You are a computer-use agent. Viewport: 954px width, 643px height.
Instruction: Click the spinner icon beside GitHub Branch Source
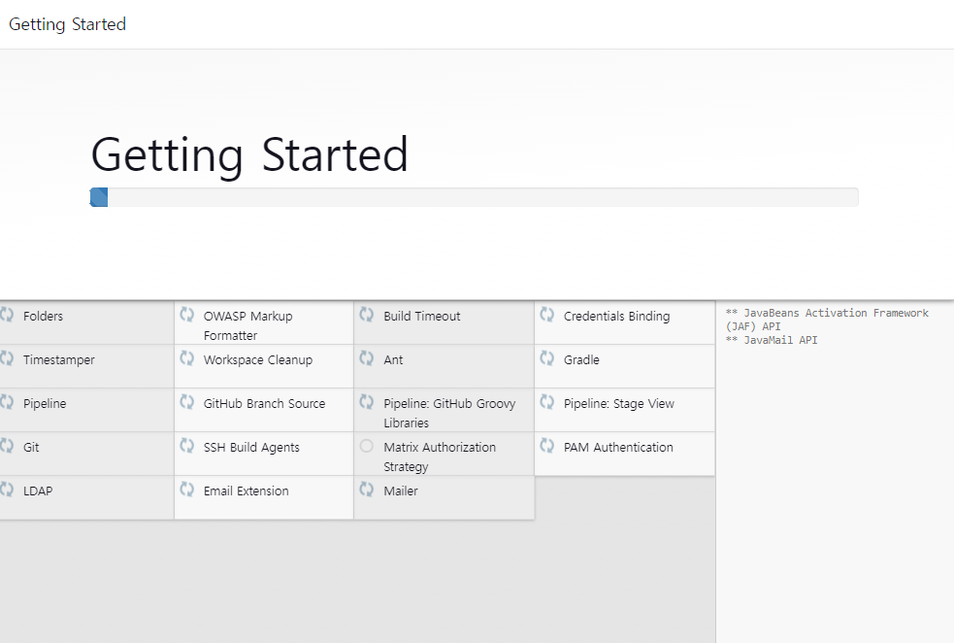tap(186, 402)
